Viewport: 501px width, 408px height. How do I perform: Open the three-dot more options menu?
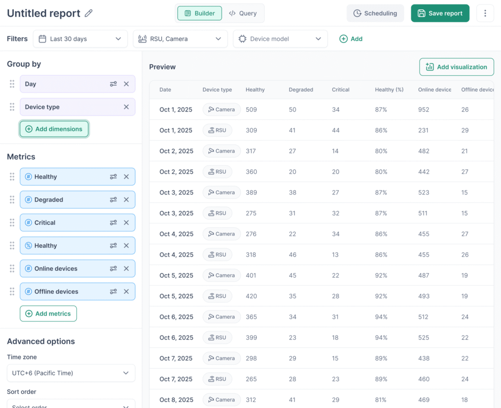[x=485, y=13]
